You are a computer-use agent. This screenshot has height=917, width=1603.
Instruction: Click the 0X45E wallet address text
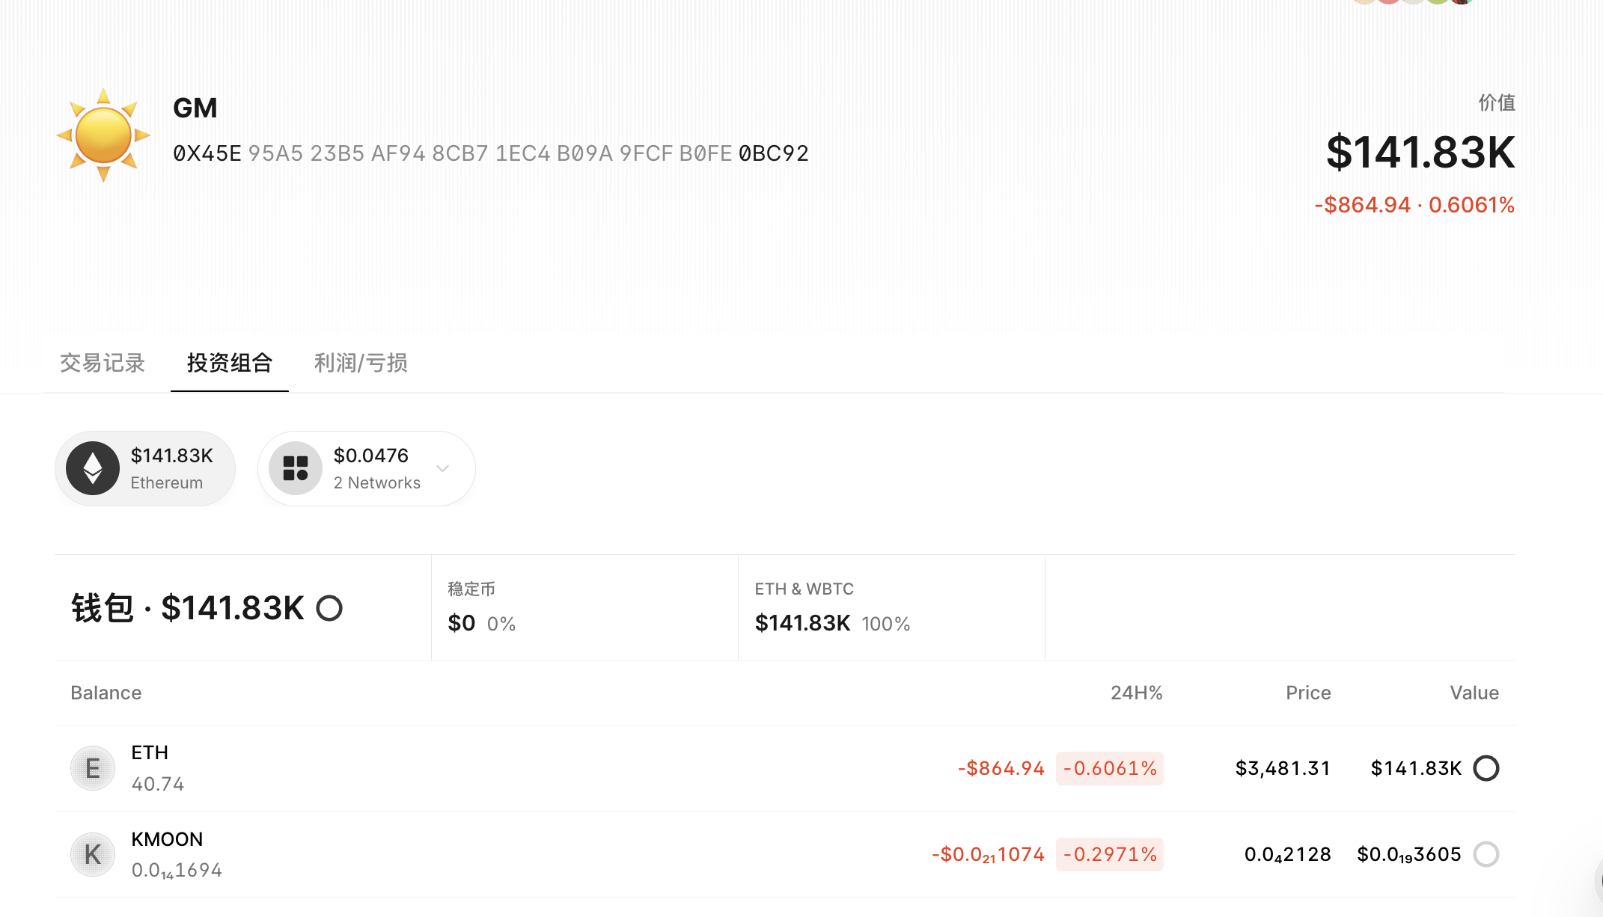[x=490, y=153]
